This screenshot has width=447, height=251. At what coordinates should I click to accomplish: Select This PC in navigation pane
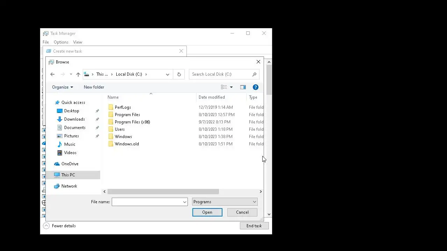68,175
